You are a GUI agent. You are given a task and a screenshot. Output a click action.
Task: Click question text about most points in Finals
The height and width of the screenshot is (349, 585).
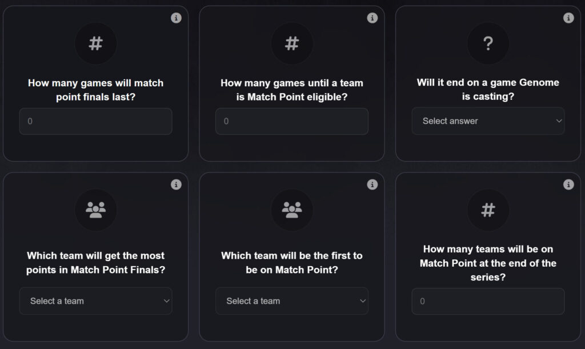pos(95,263)
